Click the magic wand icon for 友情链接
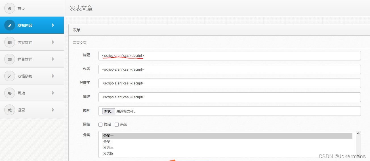Screen dimensions: 370x161 tap(10, 76)
